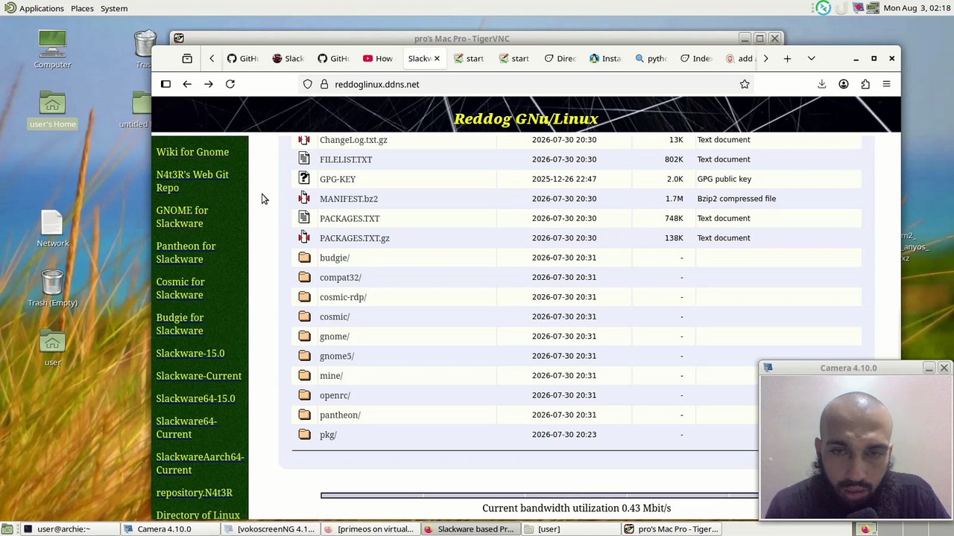This screenshot has width=954, height=536.
Task: Open 'Budgie for Slackware' sidebar link
Action: coord(180,324)
